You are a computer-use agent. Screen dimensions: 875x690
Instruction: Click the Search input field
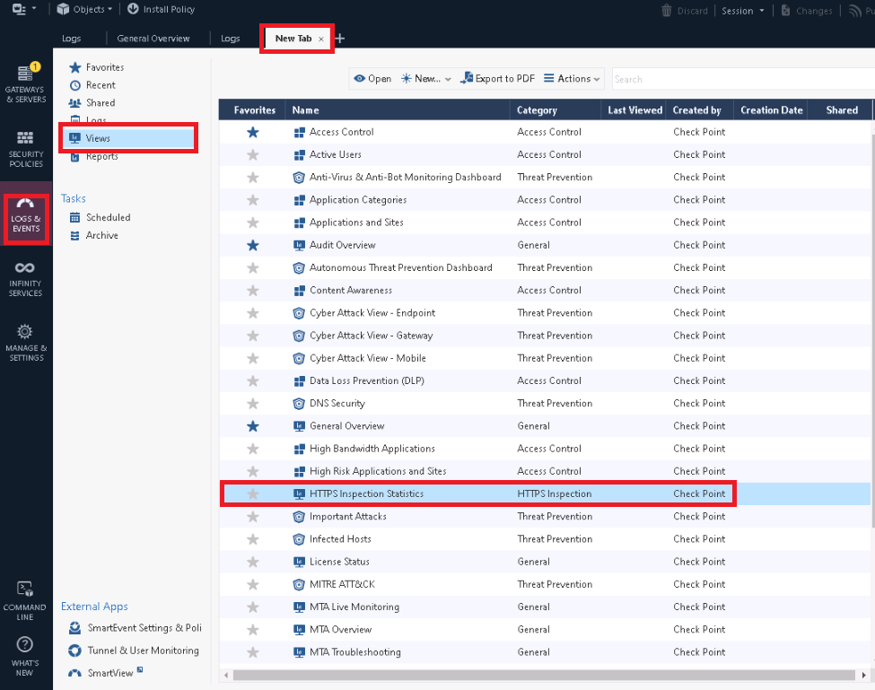point(743,79)
